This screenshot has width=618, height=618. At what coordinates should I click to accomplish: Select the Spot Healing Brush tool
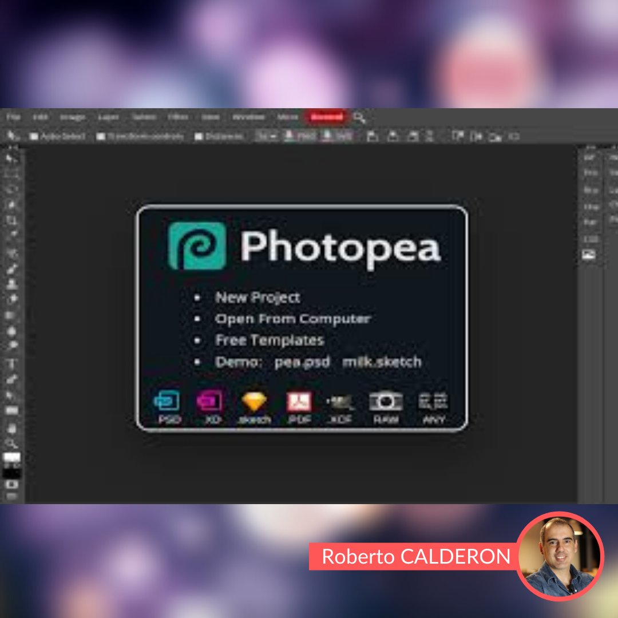(11, 253)
